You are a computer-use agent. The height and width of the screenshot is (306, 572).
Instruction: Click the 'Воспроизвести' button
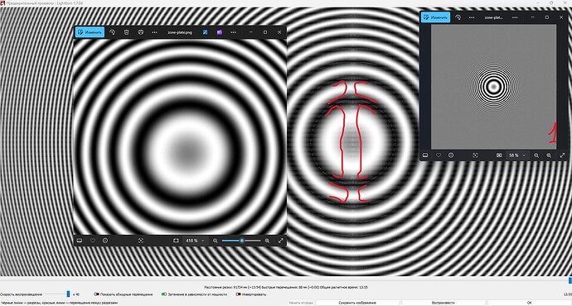click(444, 303)
